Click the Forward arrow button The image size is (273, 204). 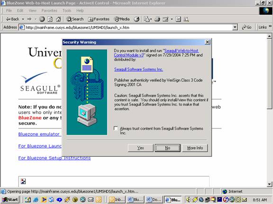(x=29, y=19)
